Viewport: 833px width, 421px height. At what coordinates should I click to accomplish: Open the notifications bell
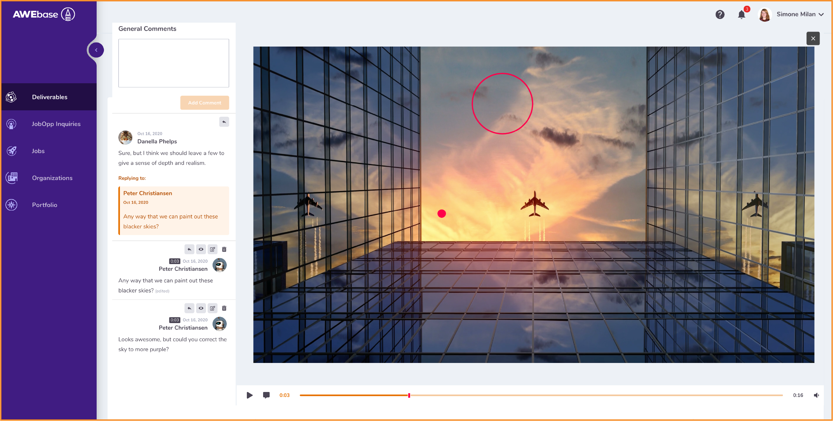741,15
